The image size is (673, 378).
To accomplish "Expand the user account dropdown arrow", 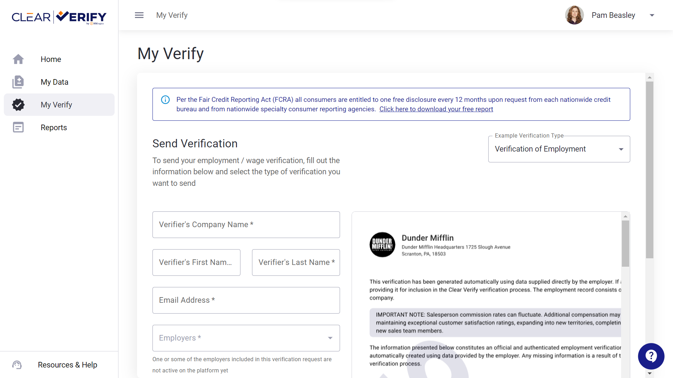I will (652, 15).
